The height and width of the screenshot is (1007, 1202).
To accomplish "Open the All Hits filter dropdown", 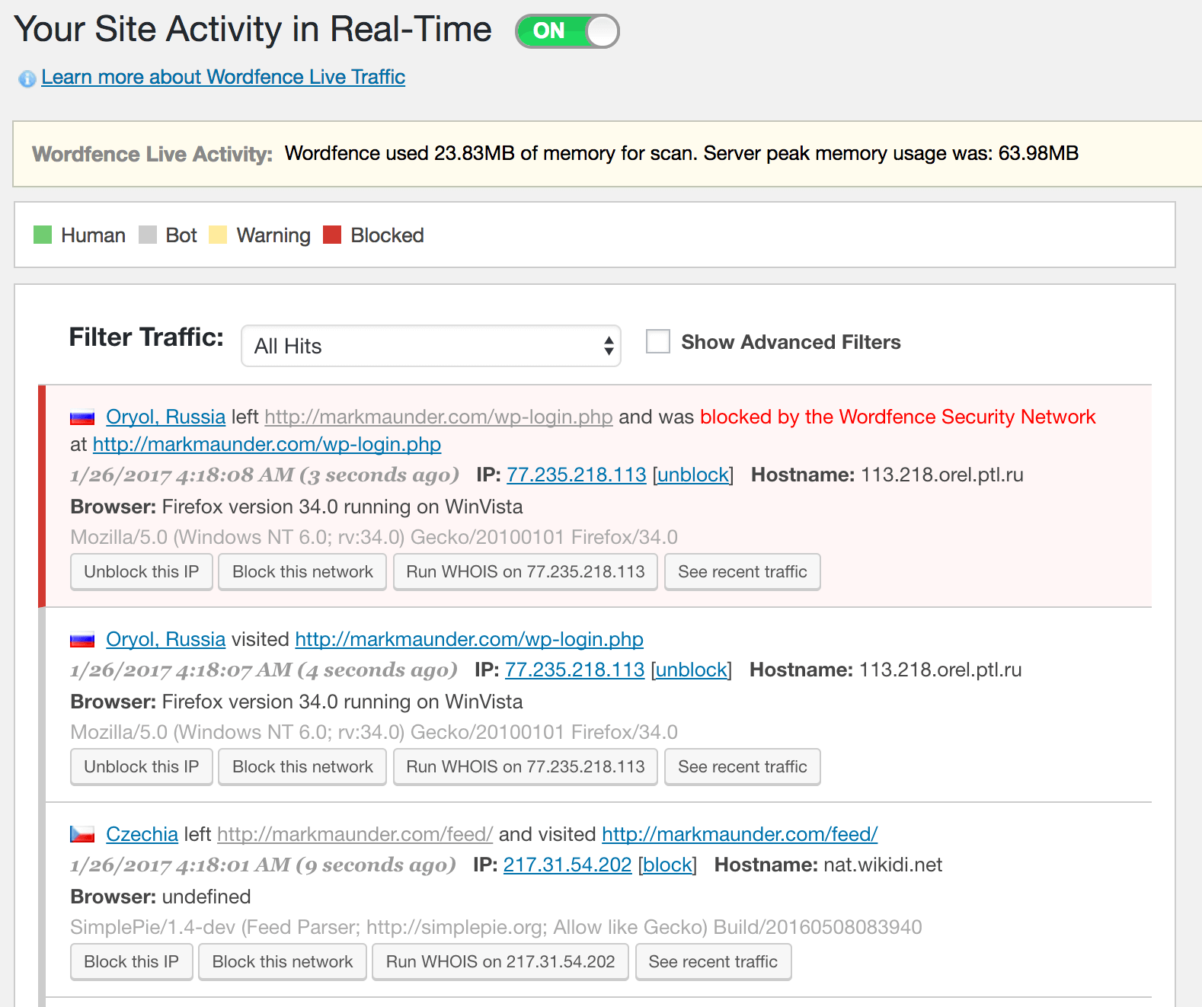I will (x=431, y=346).
